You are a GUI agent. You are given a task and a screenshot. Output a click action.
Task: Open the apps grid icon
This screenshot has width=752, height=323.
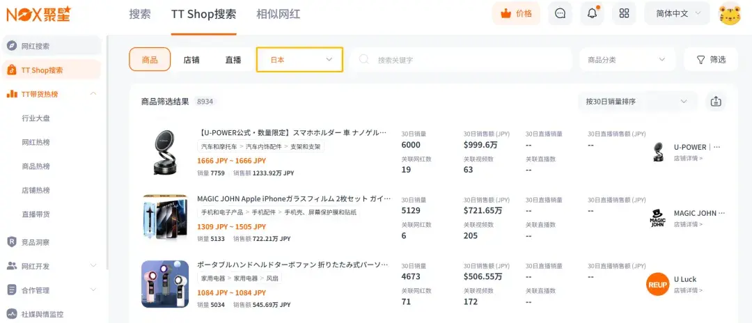tap(624, 13)
